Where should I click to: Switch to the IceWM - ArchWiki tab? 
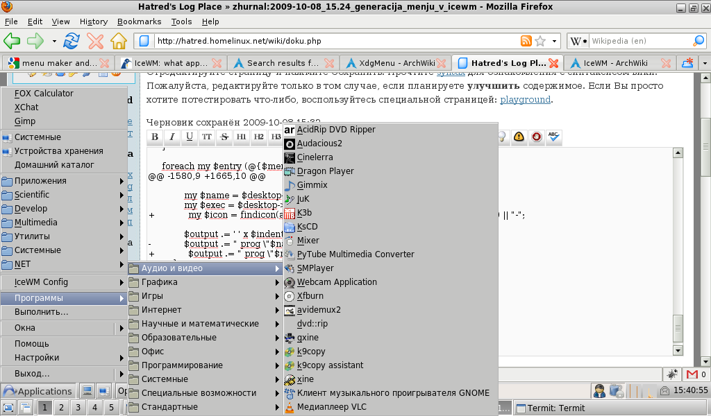coord(620,63)
